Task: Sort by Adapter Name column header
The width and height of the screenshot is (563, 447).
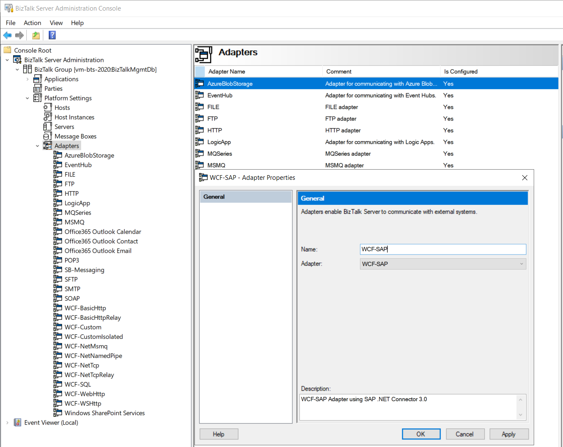Action: click(x=263, y=71)
